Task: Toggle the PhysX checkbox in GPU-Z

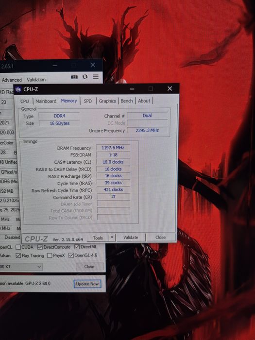Action: (x=50, y=255)
